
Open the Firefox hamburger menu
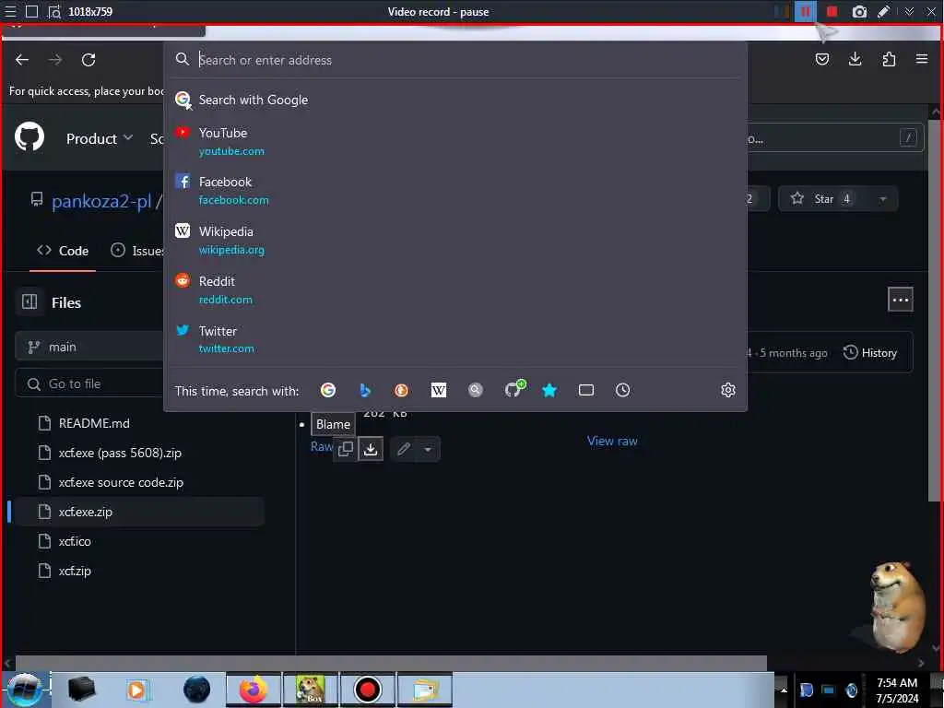(922, 59)
